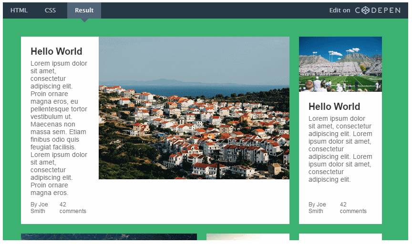Click "42 comments" in the stadium card
Viewport: 412px width, 244px height.
click(353, 208)
